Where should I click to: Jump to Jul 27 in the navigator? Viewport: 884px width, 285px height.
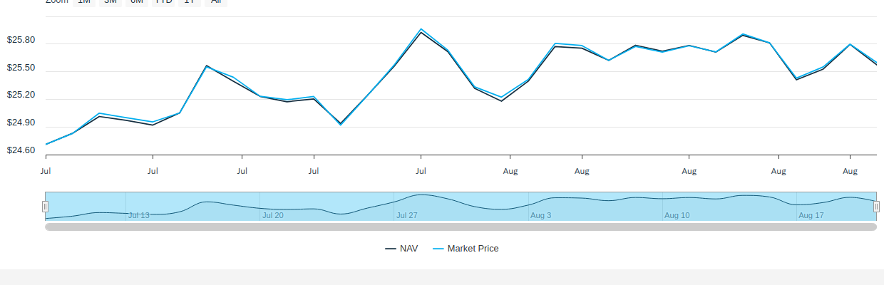pyautogui.click(x=407, y=215)
